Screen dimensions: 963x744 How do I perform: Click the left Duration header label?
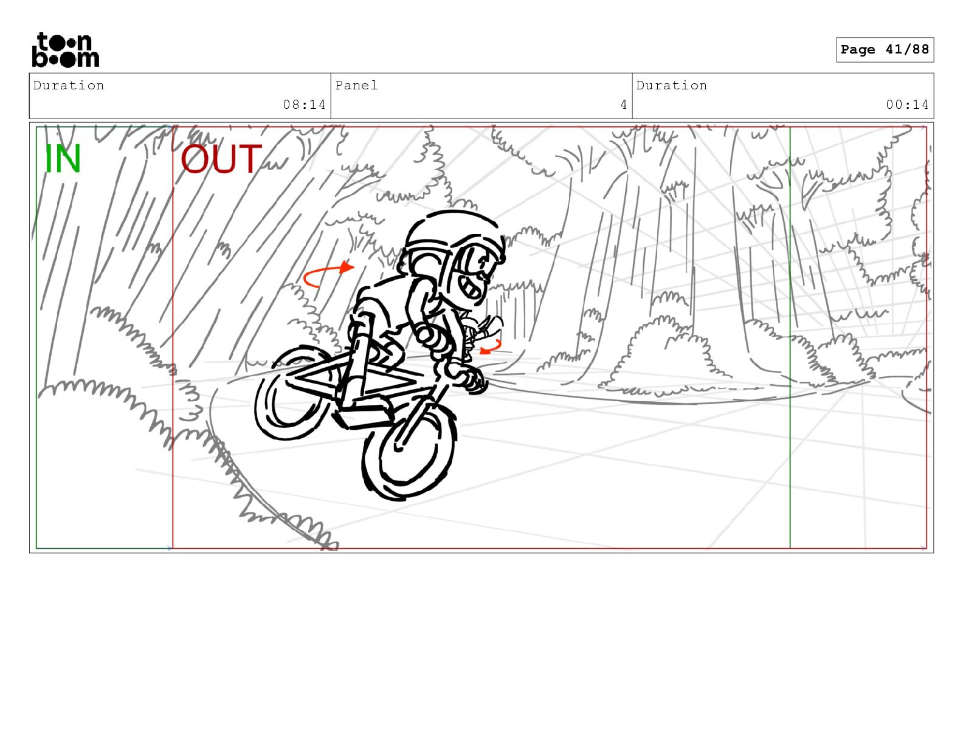click(x=69, y=85)
